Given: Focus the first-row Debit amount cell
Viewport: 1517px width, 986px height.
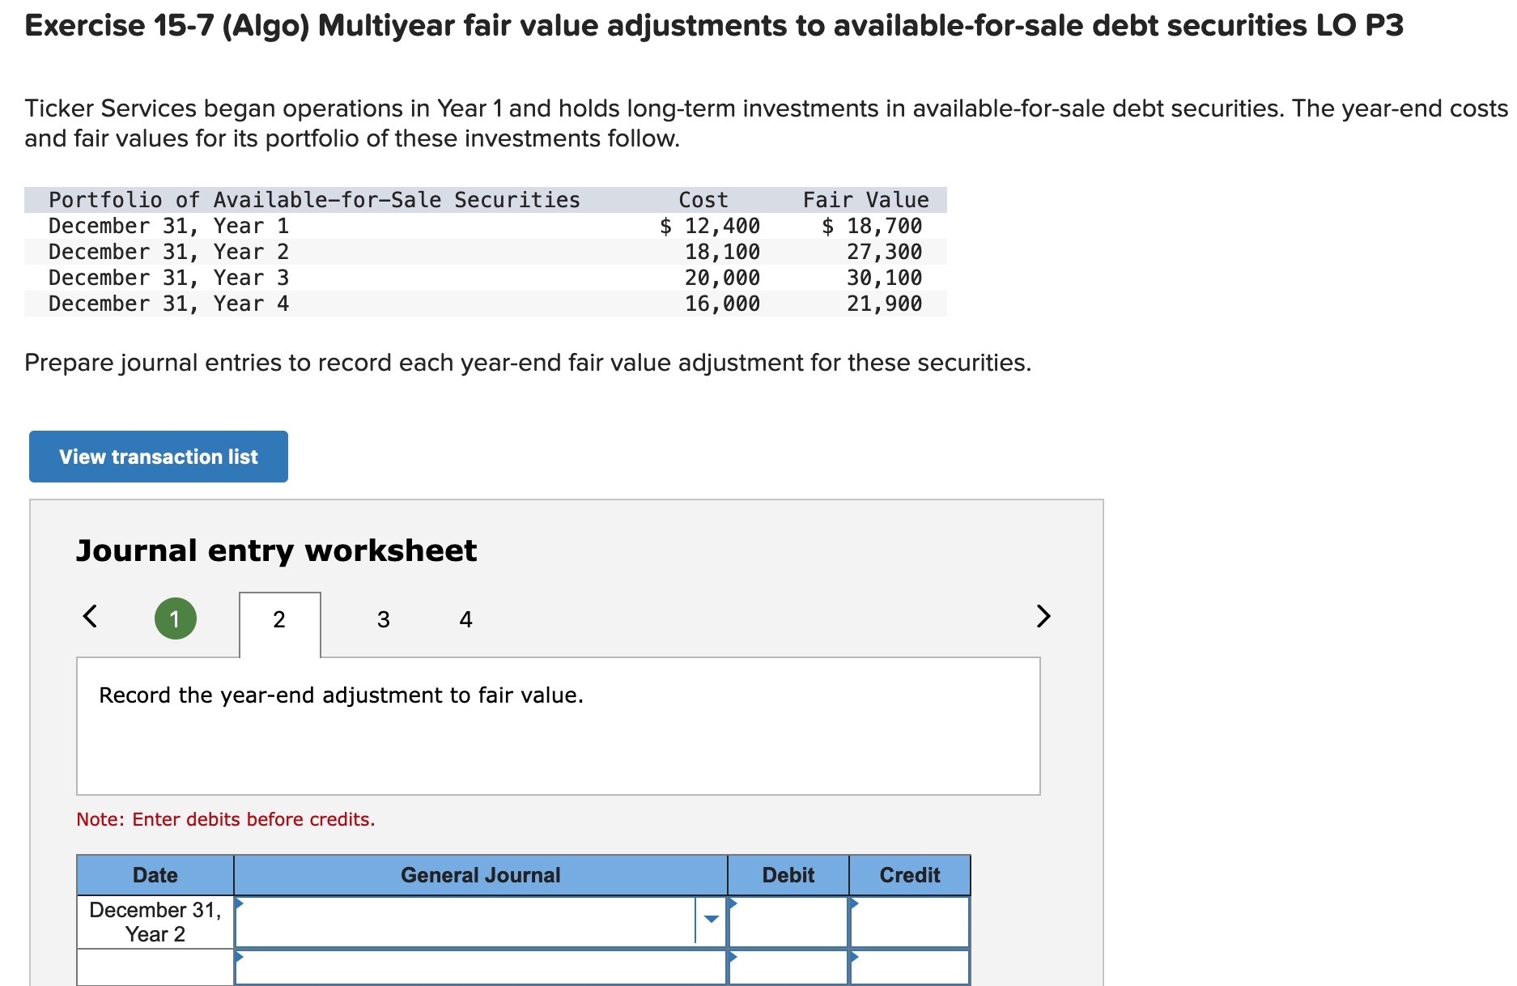Looking at the screenshot, I should pos(788,921).
